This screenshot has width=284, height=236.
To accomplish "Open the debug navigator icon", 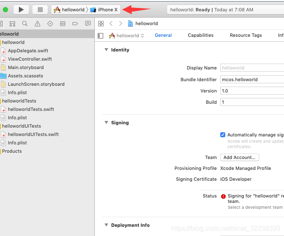I will pyautogui.click(x=63, y=23).
